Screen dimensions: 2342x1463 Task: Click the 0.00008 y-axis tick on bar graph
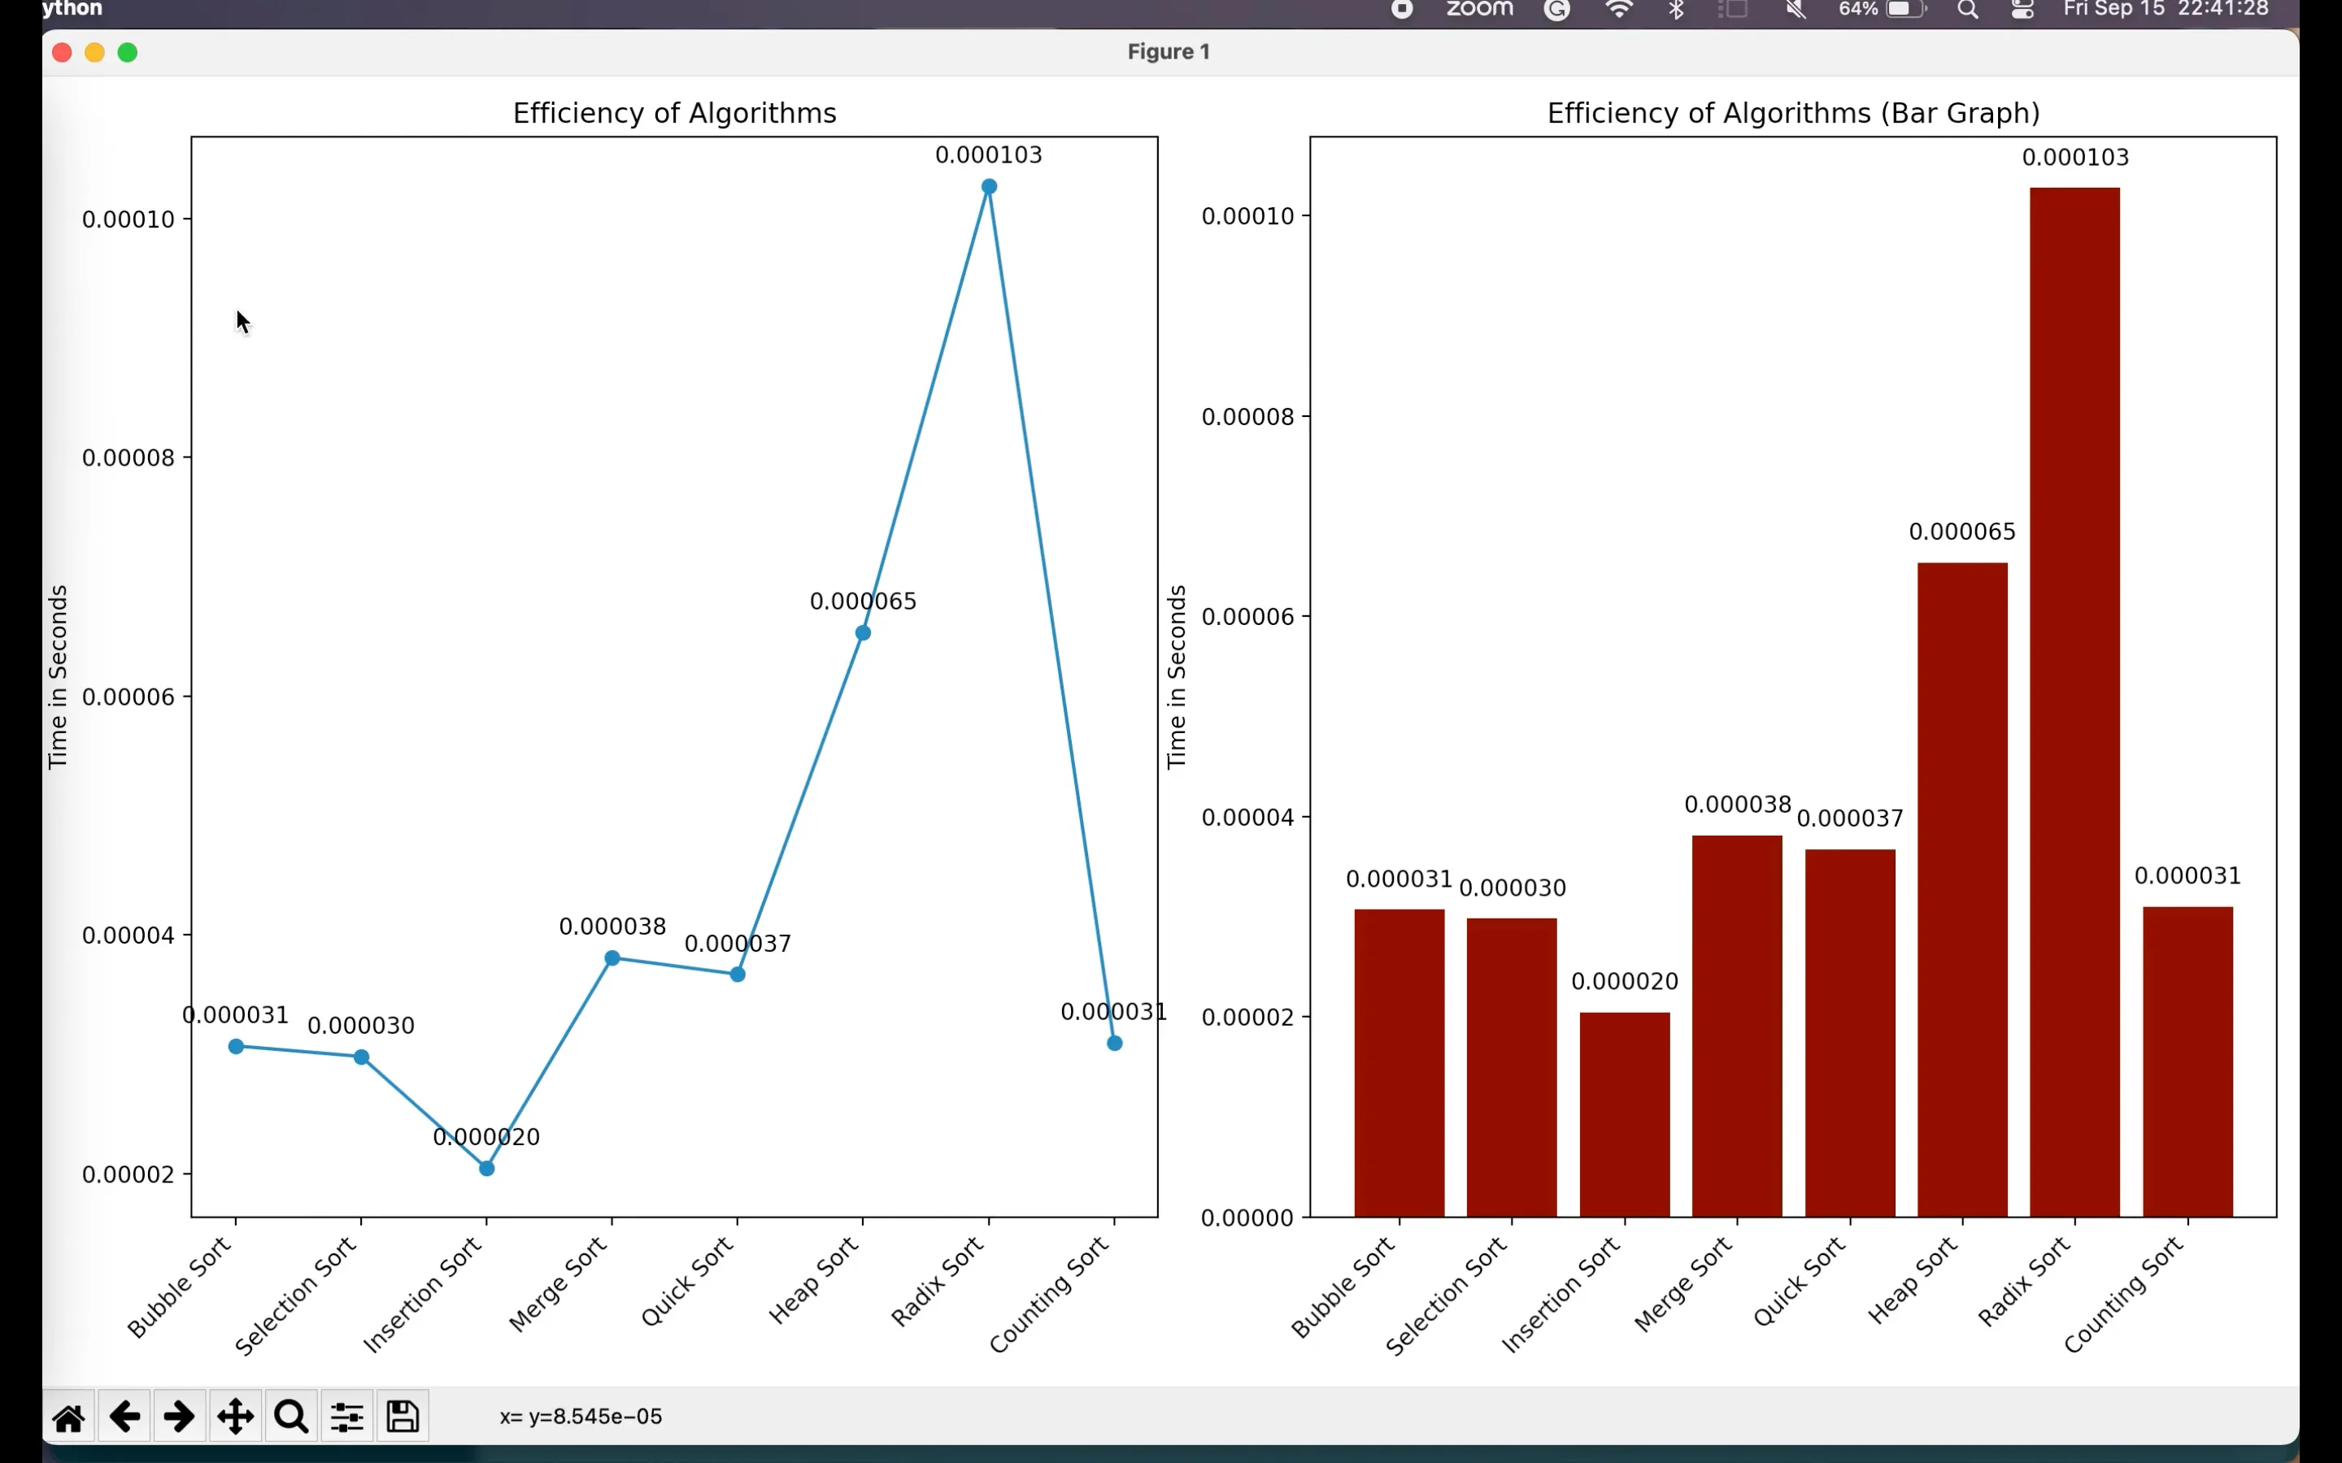1247,417
